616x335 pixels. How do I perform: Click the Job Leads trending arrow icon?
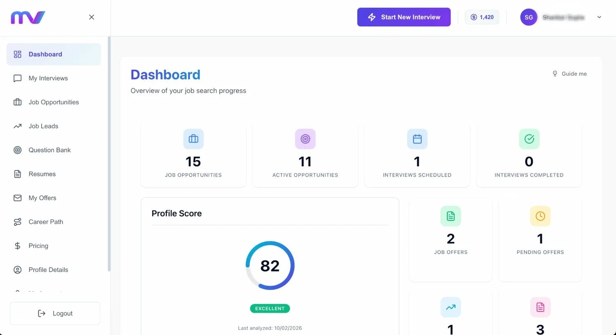(x=17, y=126)
